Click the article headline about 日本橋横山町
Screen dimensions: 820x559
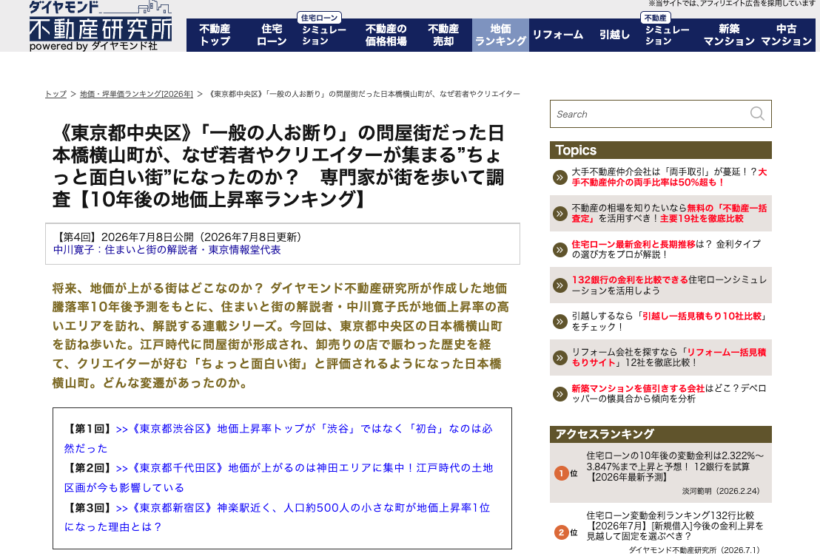pyautogui.click(x=278, y=166)
